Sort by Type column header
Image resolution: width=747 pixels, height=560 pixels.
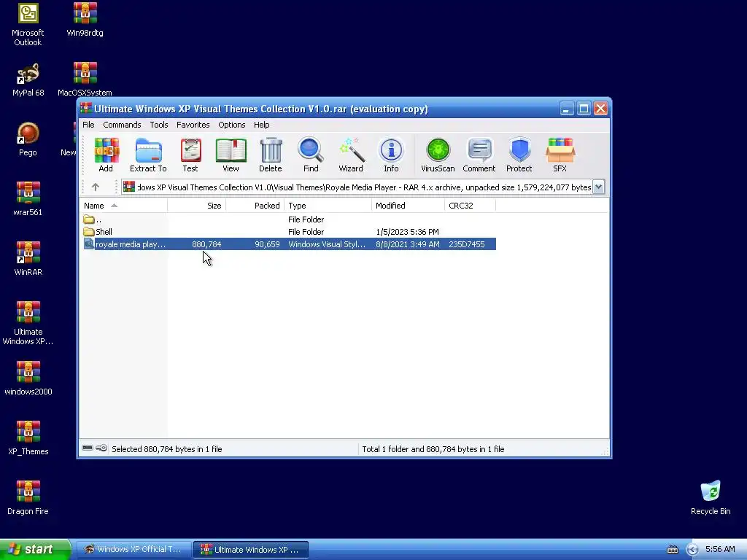[x=328, y=206]
